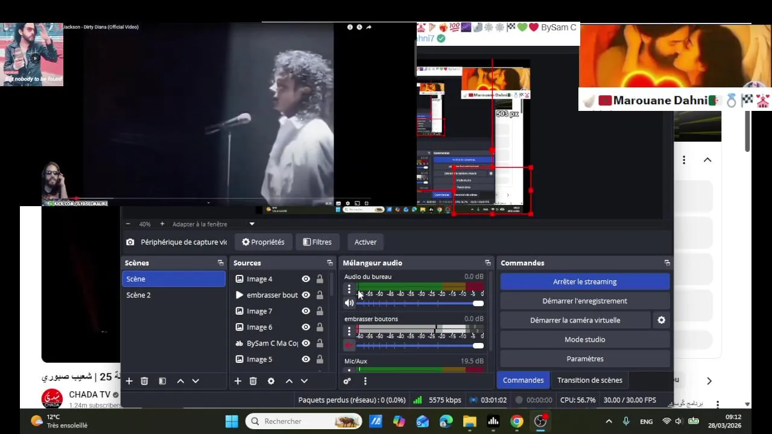Hide BySam C Ma Cop text source
The width and height of the screenshot is (772, 434).
[x=306, y=343]
